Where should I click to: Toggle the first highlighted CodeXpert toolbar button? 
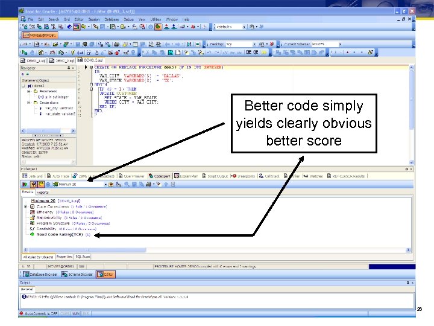pos(34,184)
